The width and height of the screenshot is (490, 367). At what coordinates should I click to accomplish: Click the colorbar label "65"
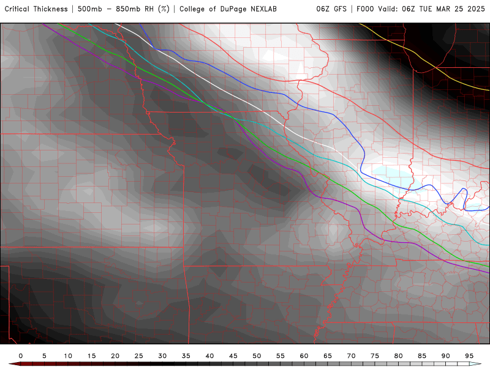[328, 356]
